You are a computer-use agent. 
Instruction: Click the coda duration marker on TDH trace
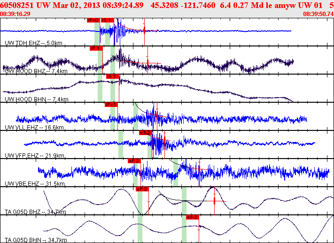click(x=144, y=31)
